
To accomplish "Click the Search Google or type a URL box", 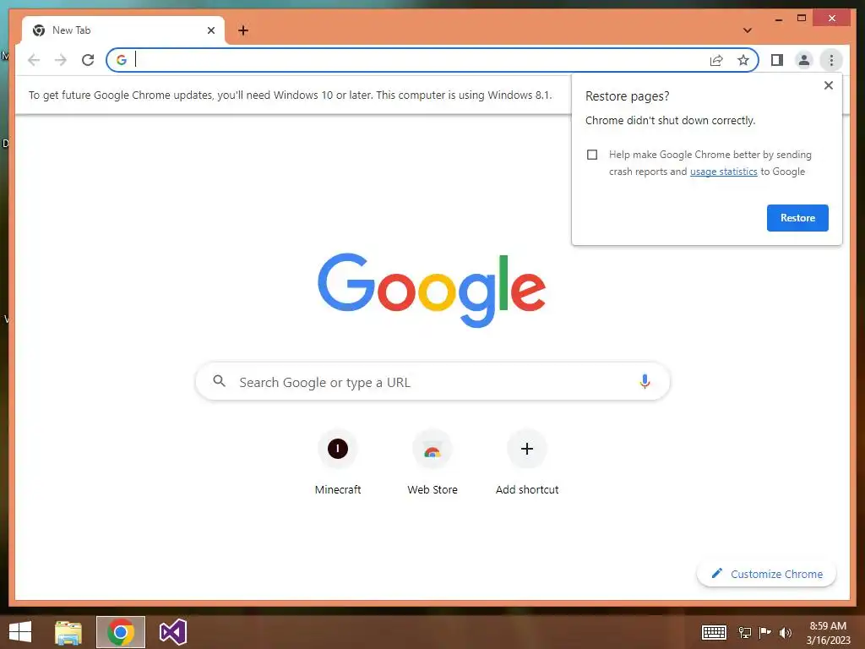I will tap(432, 381).
